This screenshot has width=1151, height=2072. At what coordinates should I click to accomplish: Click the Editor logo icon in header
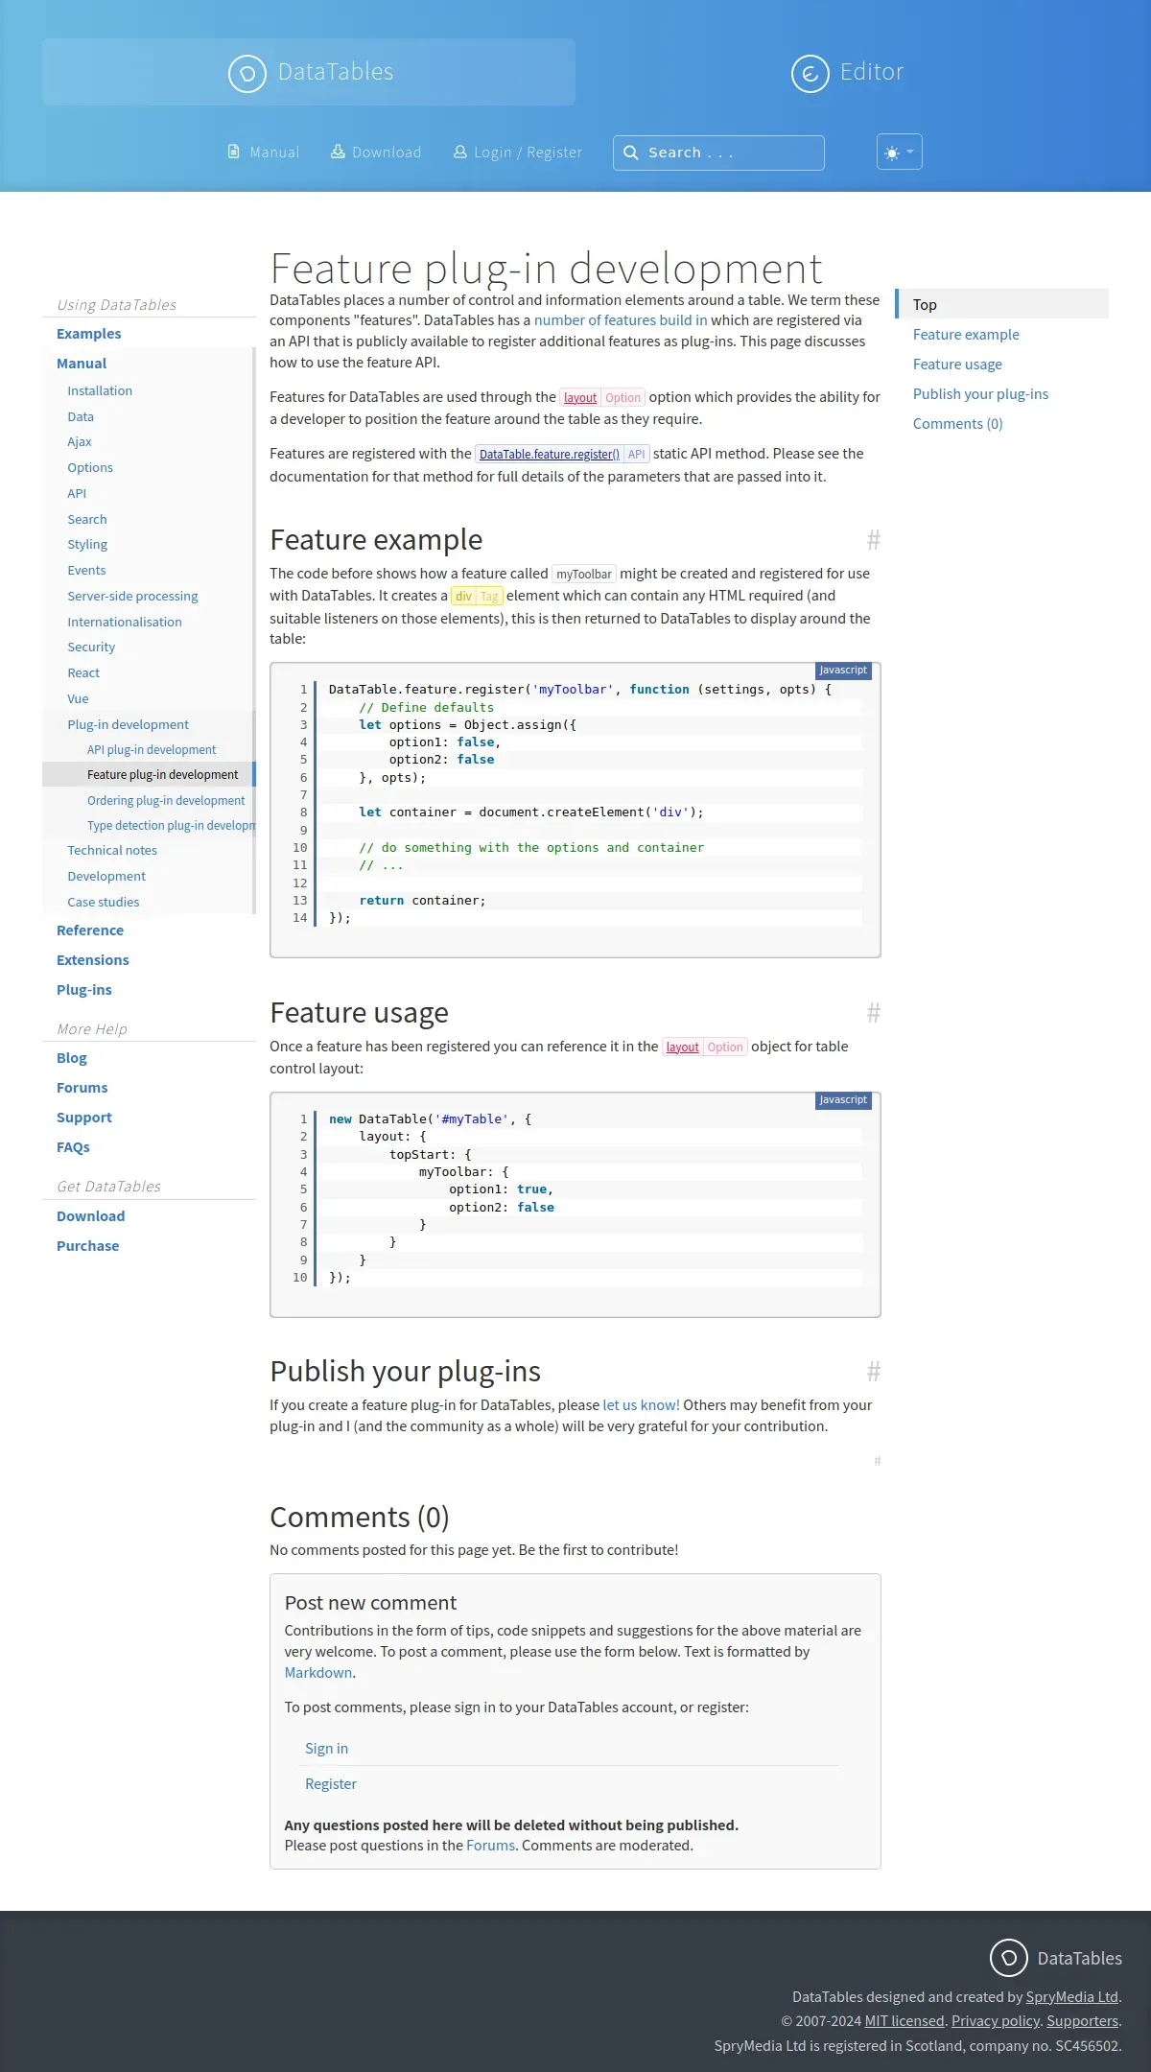click(x=810, y=73)
